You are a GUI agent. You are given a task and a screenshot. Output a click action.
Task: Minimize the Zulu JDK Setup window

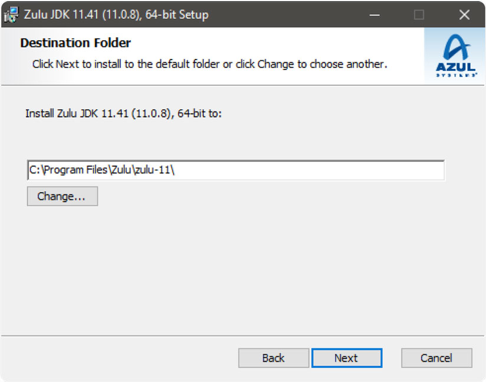click(x=375, y=15)
